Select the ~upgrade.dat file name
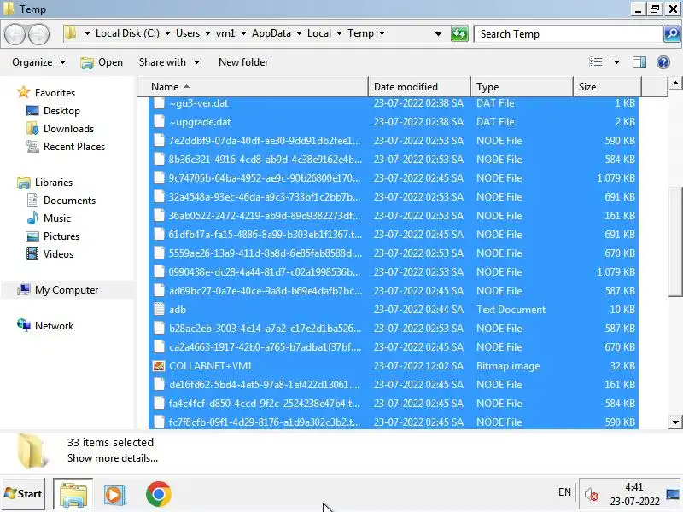The image size is (683, 512). click(200, 122)
